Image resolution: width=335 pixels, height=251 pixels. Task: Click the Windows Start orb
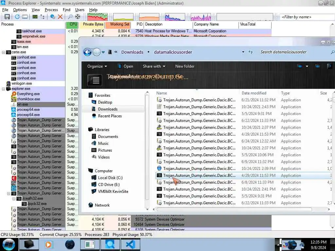click(x=9, y=244)
